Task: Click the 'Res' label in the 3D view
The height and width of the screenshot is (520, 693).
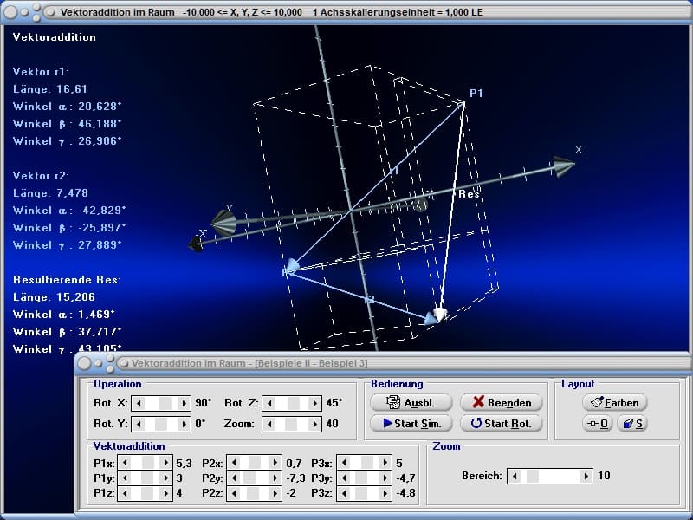Action: point(469,193)
